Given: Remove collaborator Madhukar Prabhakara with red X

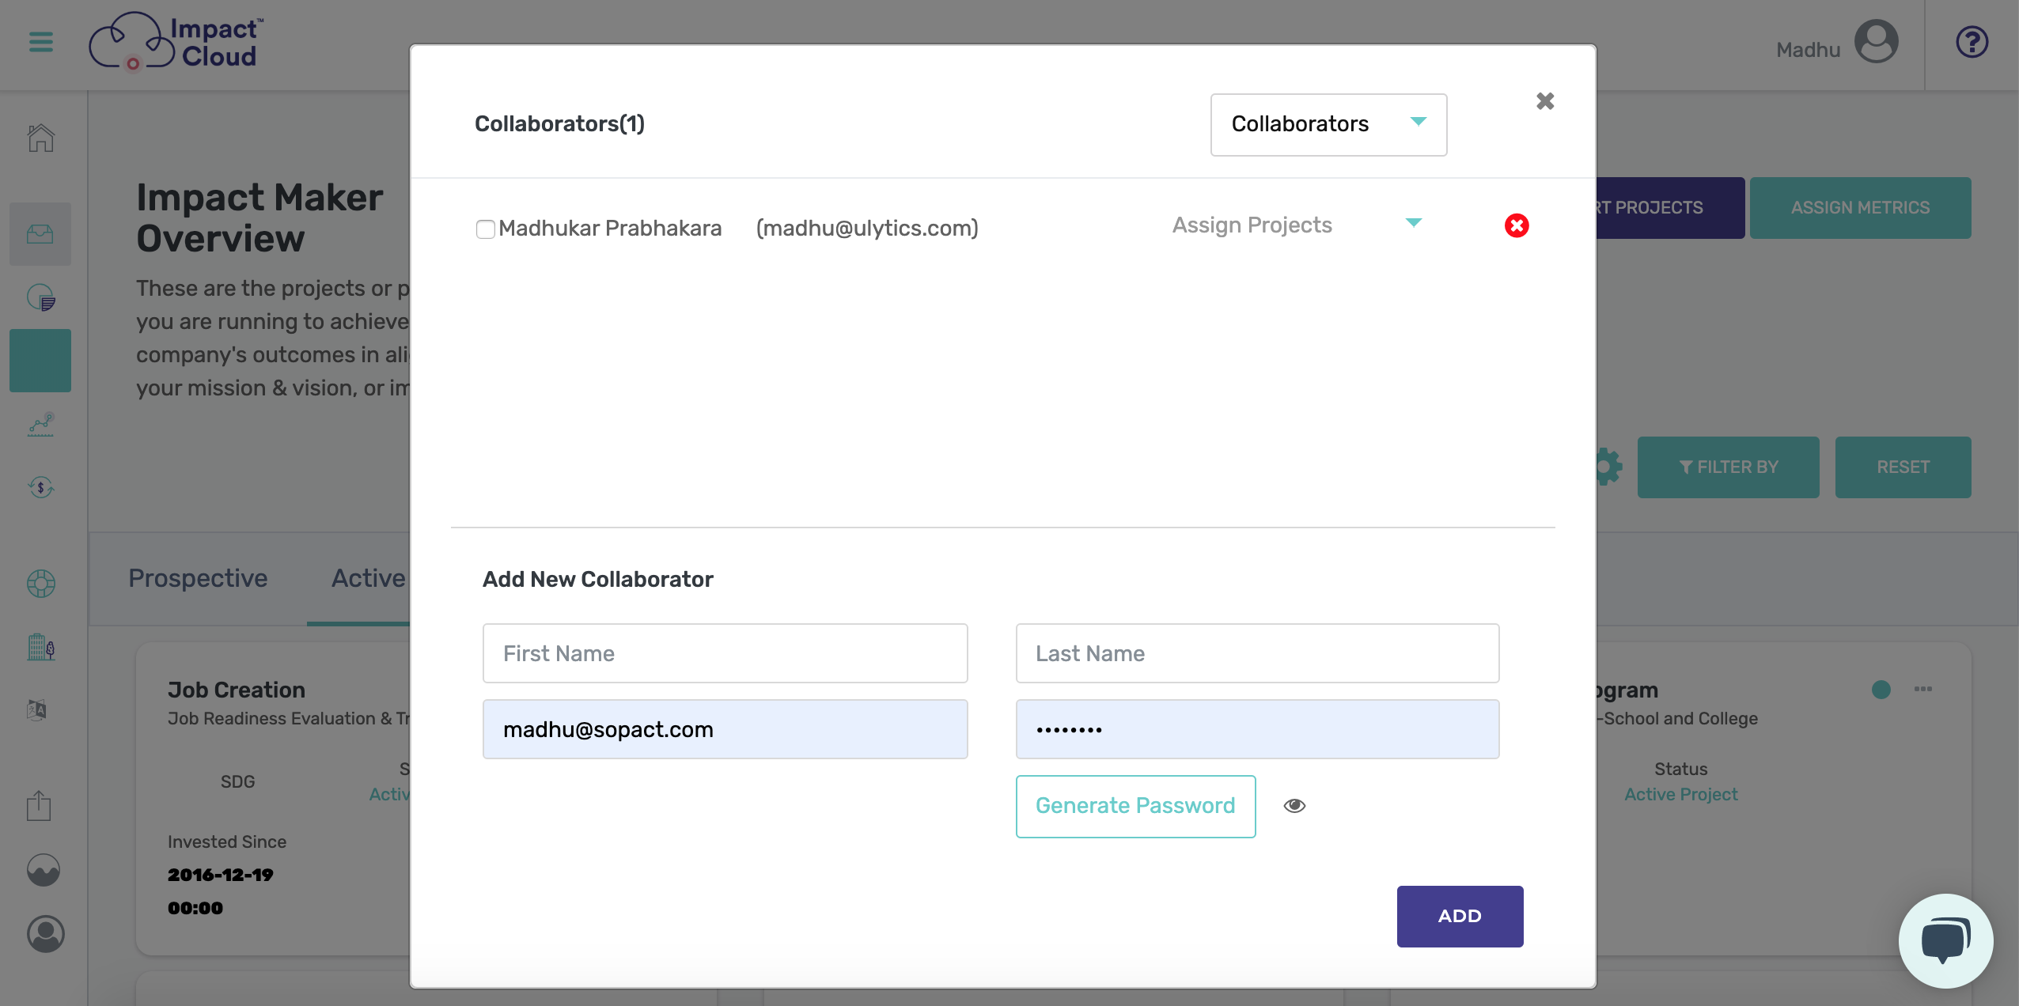Looking at the screenshot, I should [1517, 226].
